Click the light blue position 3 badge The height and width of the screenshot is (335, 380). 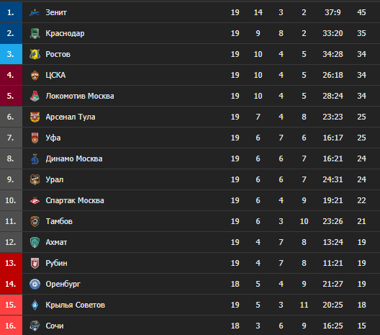coord(11,54)
